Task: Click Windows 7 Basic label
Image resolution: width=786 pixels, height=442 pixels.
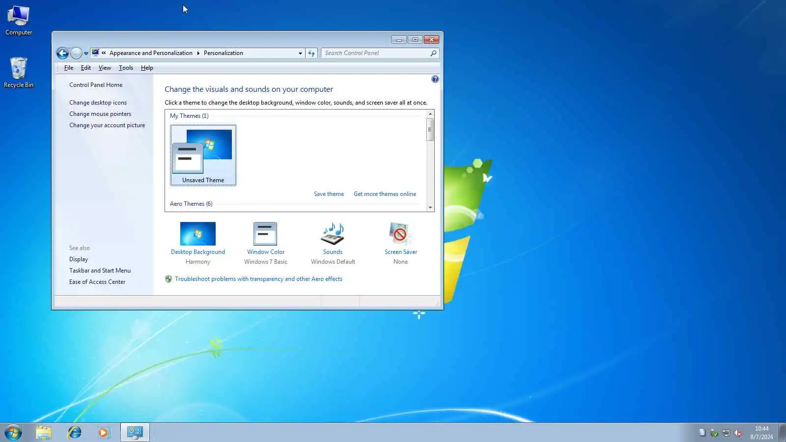Action: [266, 262]
